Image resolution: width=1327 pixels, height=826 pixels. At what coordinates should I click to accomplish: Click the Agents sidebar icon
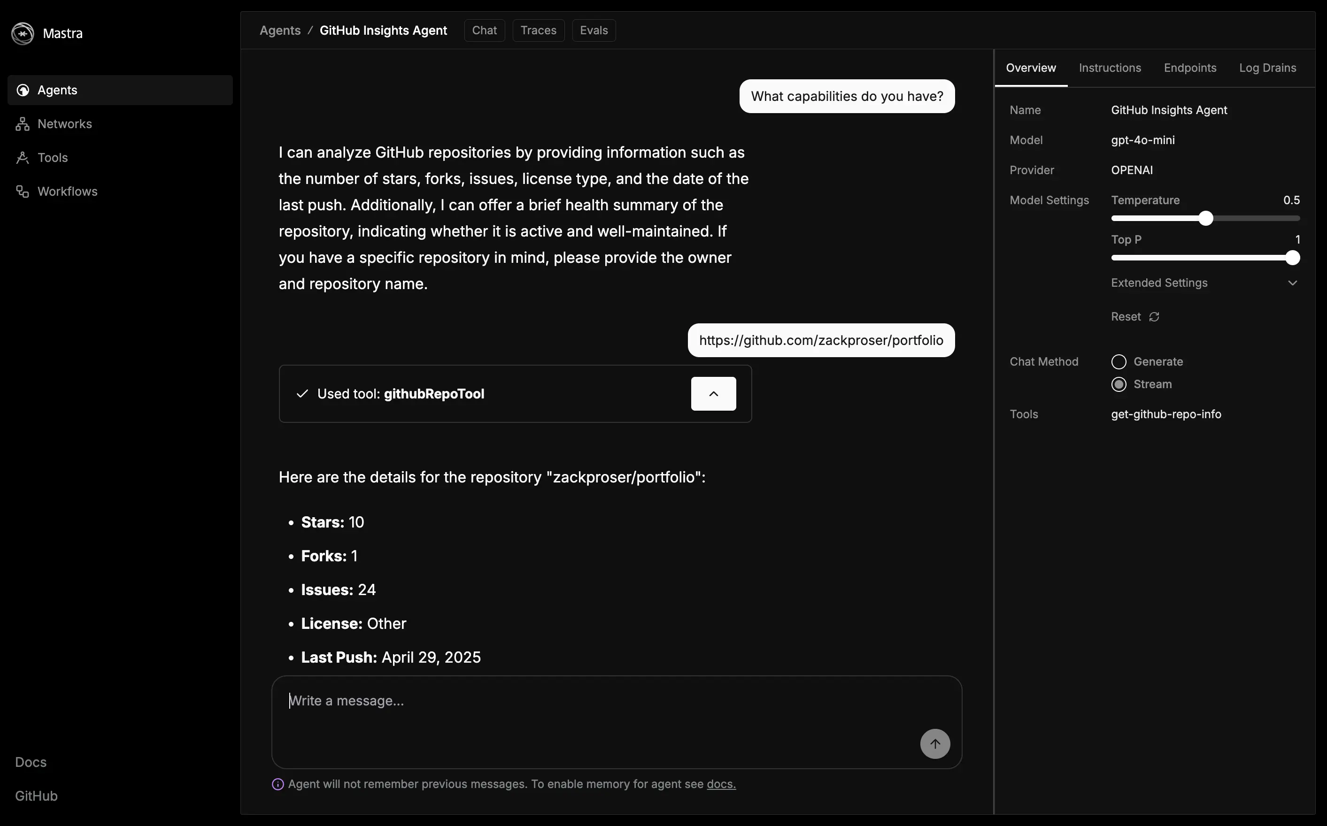pyautogui.click(x=23, y=90)
